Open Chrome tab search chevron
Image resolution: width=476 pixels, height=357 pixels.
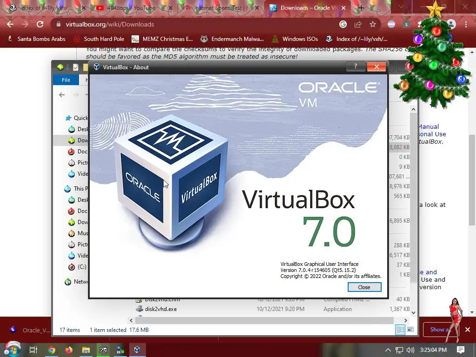tap(401, 7)
